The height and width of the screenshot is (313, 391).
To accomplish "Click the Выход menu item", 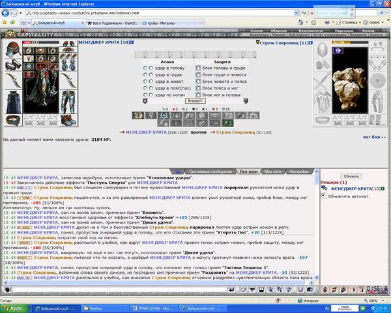I will (x=368, y=31).
